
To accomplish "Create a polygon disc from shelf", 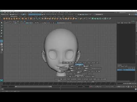I will coord(19,19).
